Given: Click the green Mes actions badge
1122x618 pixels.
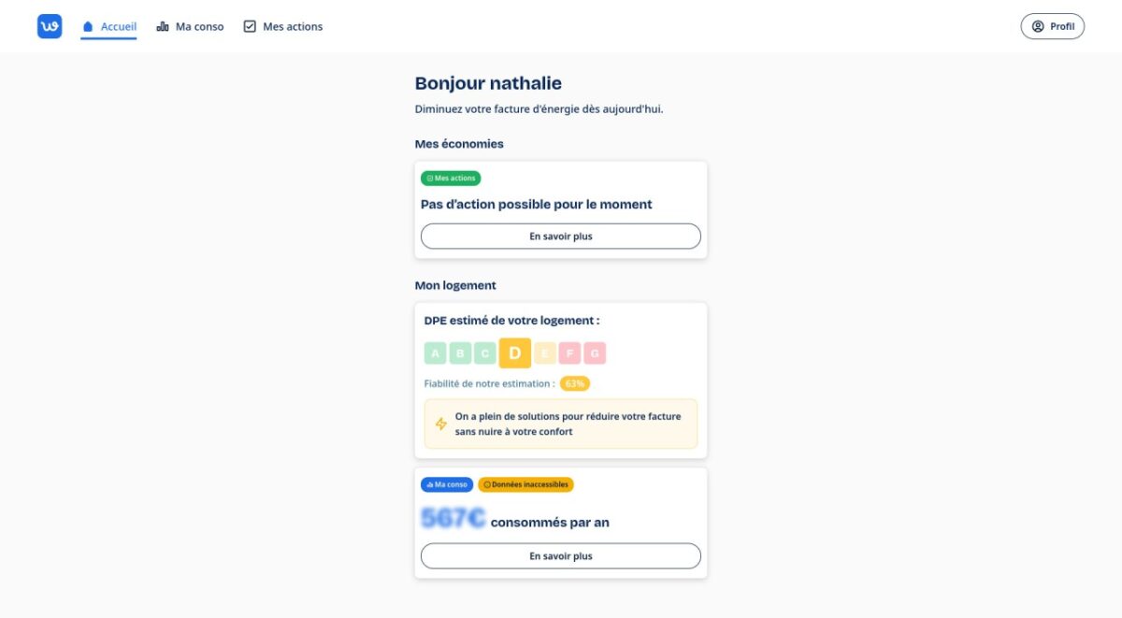Looking at the screenshot, I should pyautogui.click(x=451, y=178).
